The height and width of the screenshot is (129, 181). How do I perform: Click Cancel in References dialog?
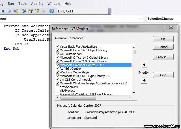(x=163, y=47)
